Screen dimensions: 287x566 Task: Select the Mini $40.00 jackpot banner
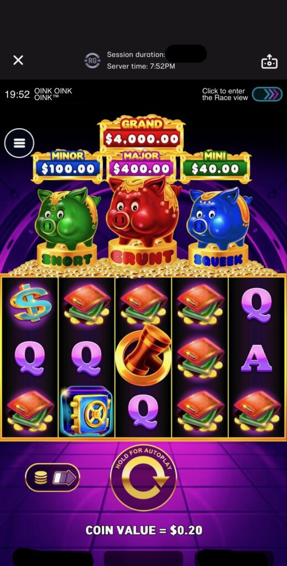[215, 166]
